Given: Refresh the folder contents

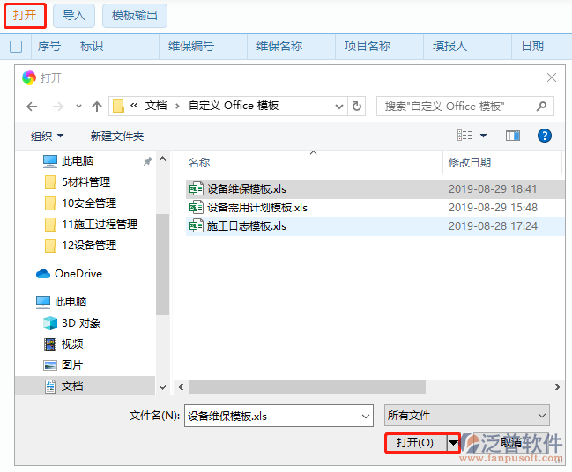Looking at the screenshot, I should (x=357, y=106).
